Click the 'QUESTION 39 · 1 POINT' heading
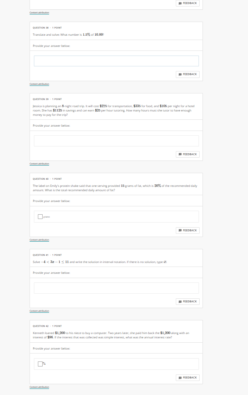This screenshot has width=248, height=395. (x=47, y=99)
